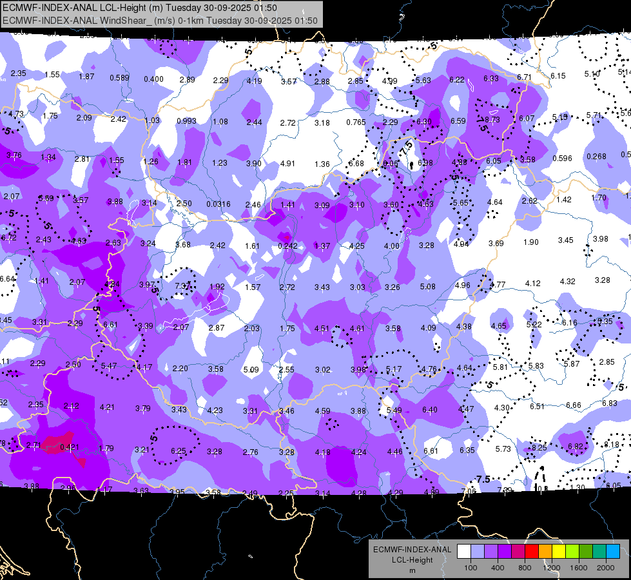The height and width of the screenshot is (580, 631).
Task: Click the shear value '6.33'
Action: (491, 78)
